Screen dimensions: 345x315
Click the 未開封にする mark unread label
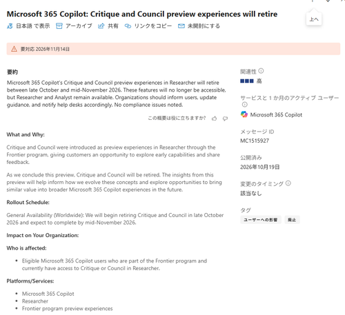tap(204, 26)
